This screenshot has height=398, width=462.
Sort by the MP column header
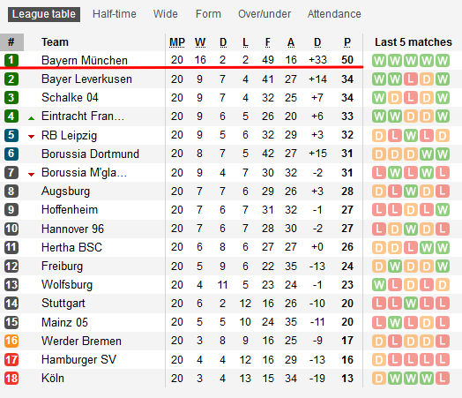177,42
